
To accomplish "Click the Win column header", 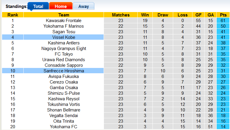I will click(x=145, y=15).
